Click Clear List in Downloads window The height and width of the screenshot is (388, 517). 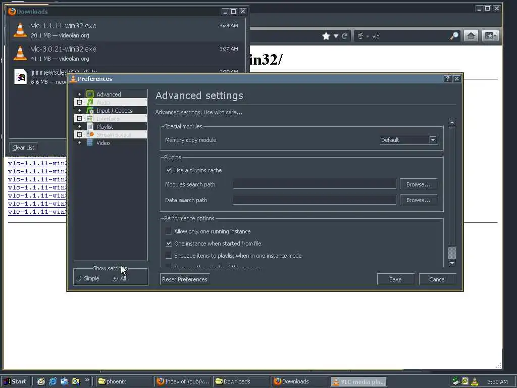point(23,148)
